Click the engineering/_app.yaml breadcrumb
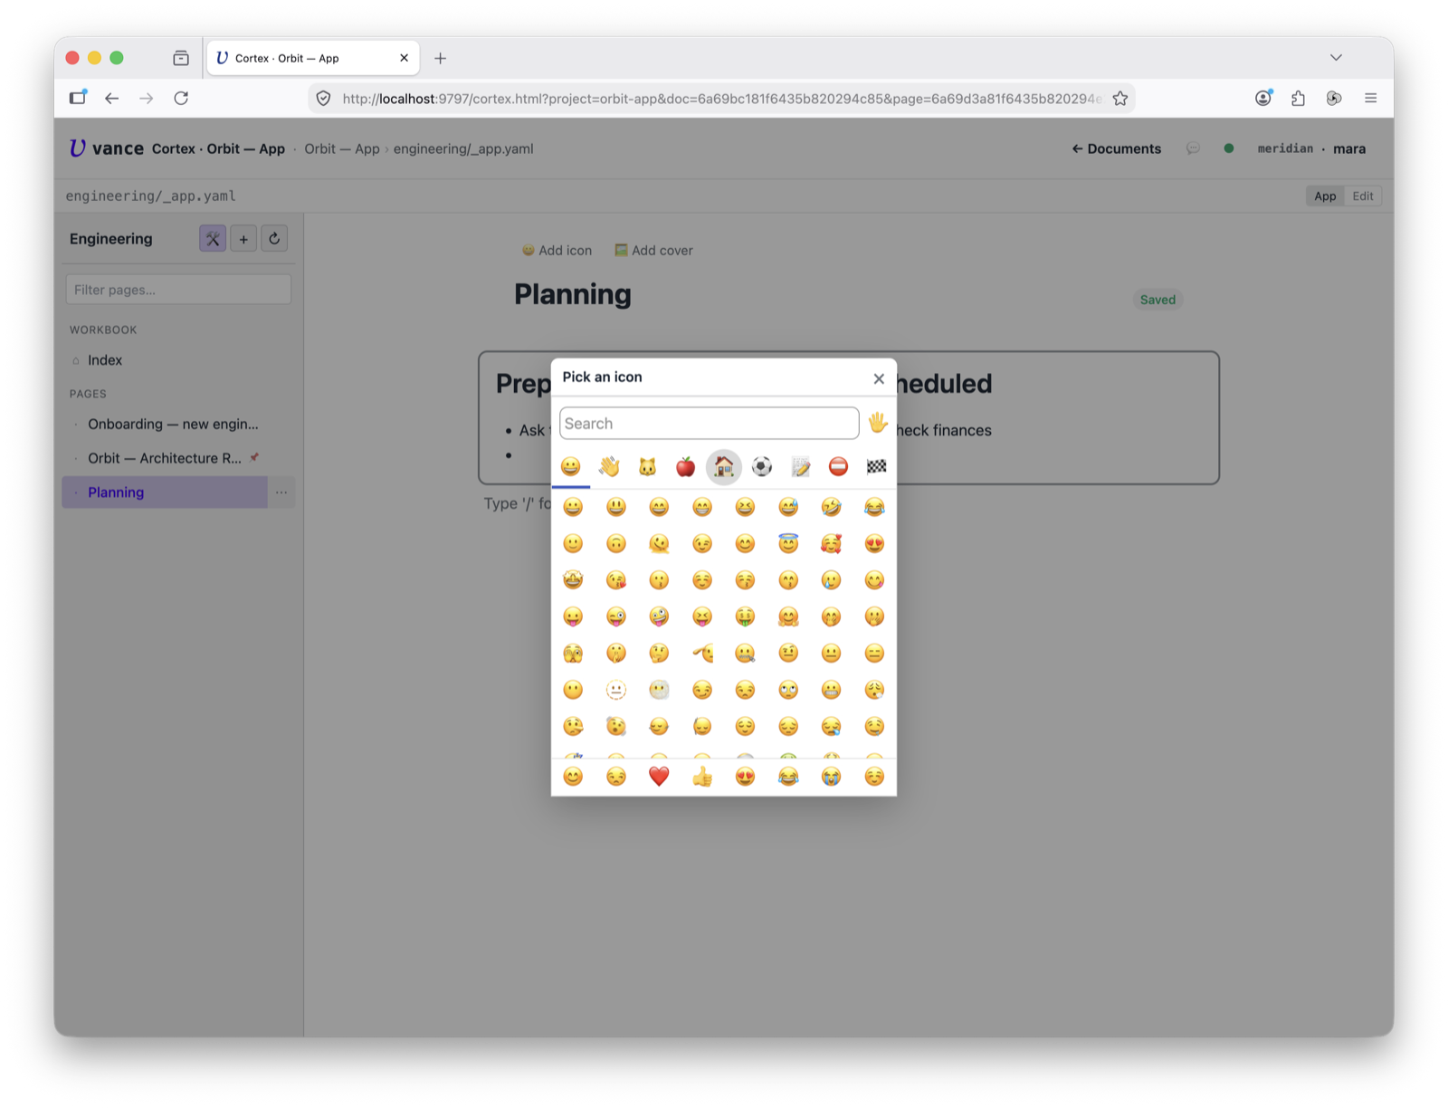1448x1108 pixels. 463,148
